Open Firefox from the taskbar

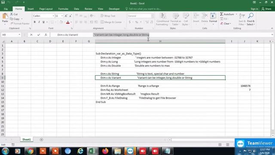coord(105,151)
